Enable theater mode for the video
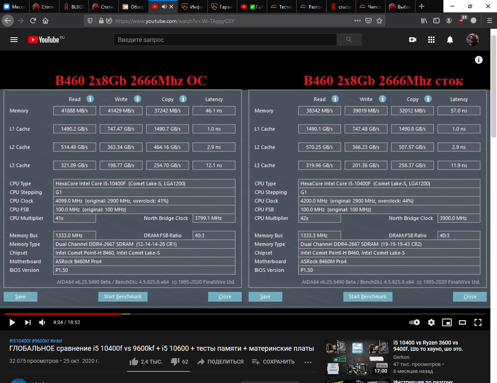 tap(462, 322)
